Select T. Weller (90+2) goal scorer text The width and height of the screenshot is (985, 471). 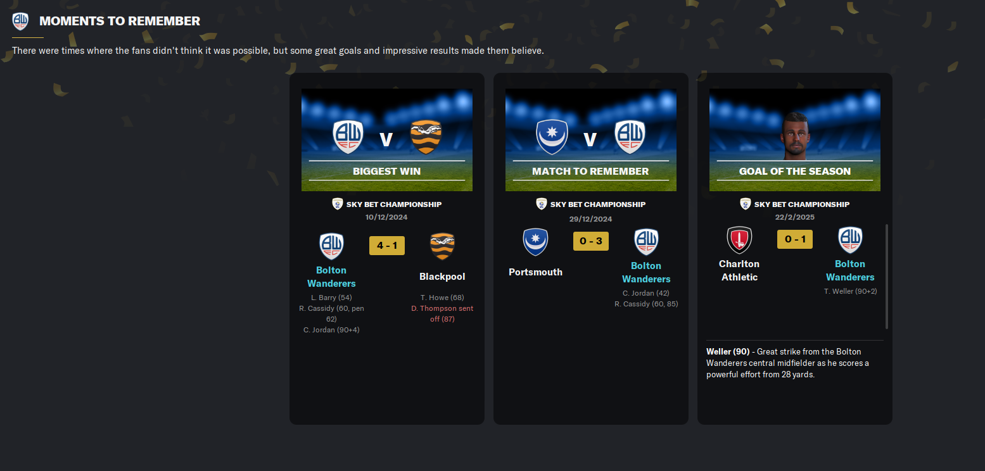coord(850,291)
